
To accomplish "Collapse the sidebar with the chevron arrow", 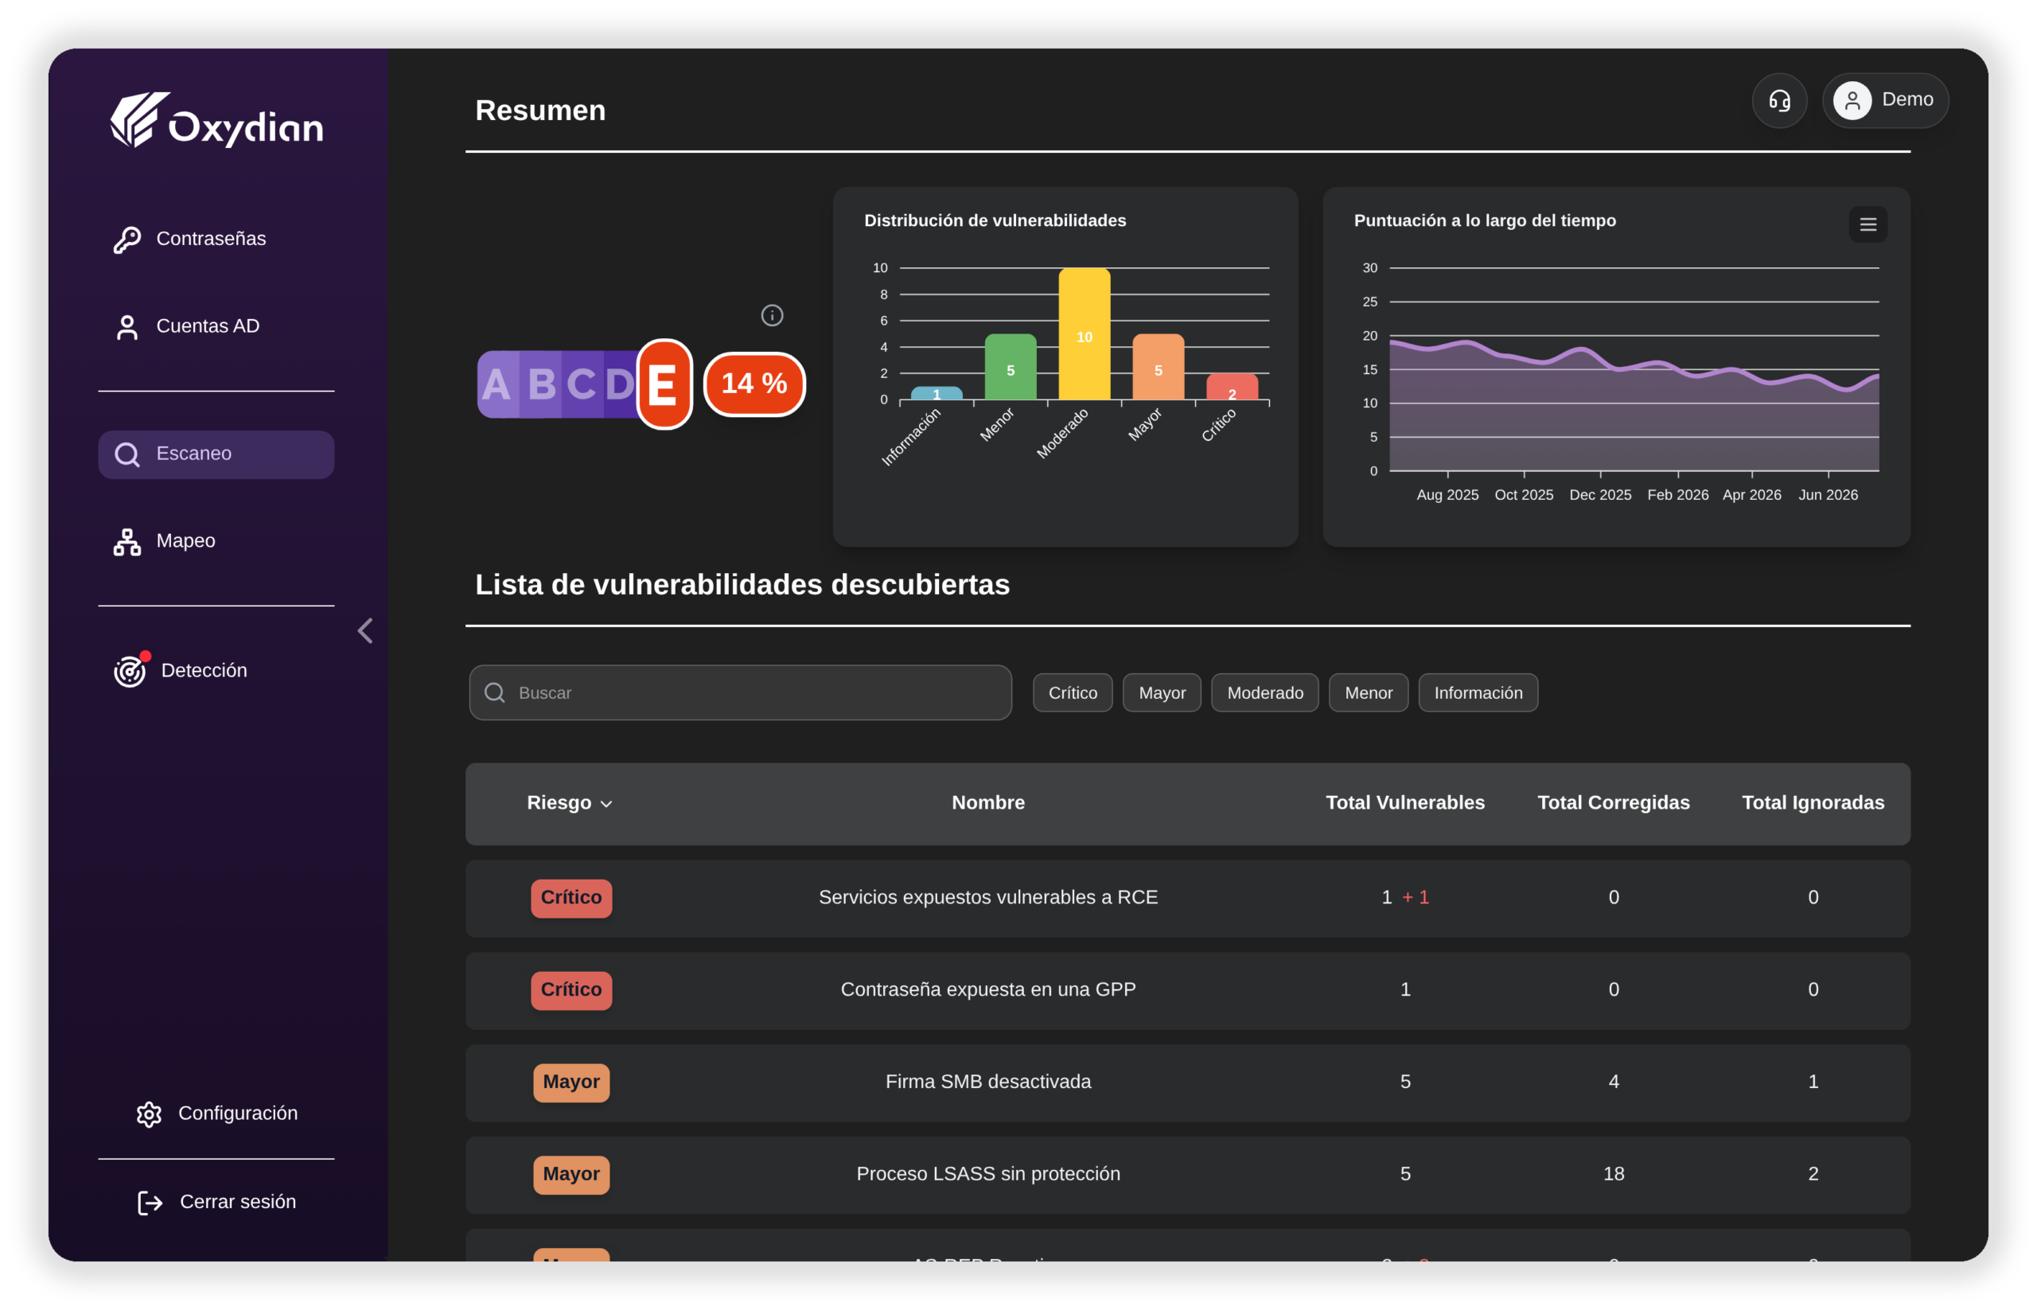I will [365, 631].
